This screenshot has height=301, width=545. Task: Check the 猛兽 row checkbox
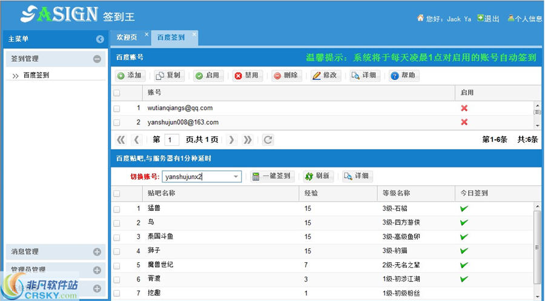[x=117, y=209]
